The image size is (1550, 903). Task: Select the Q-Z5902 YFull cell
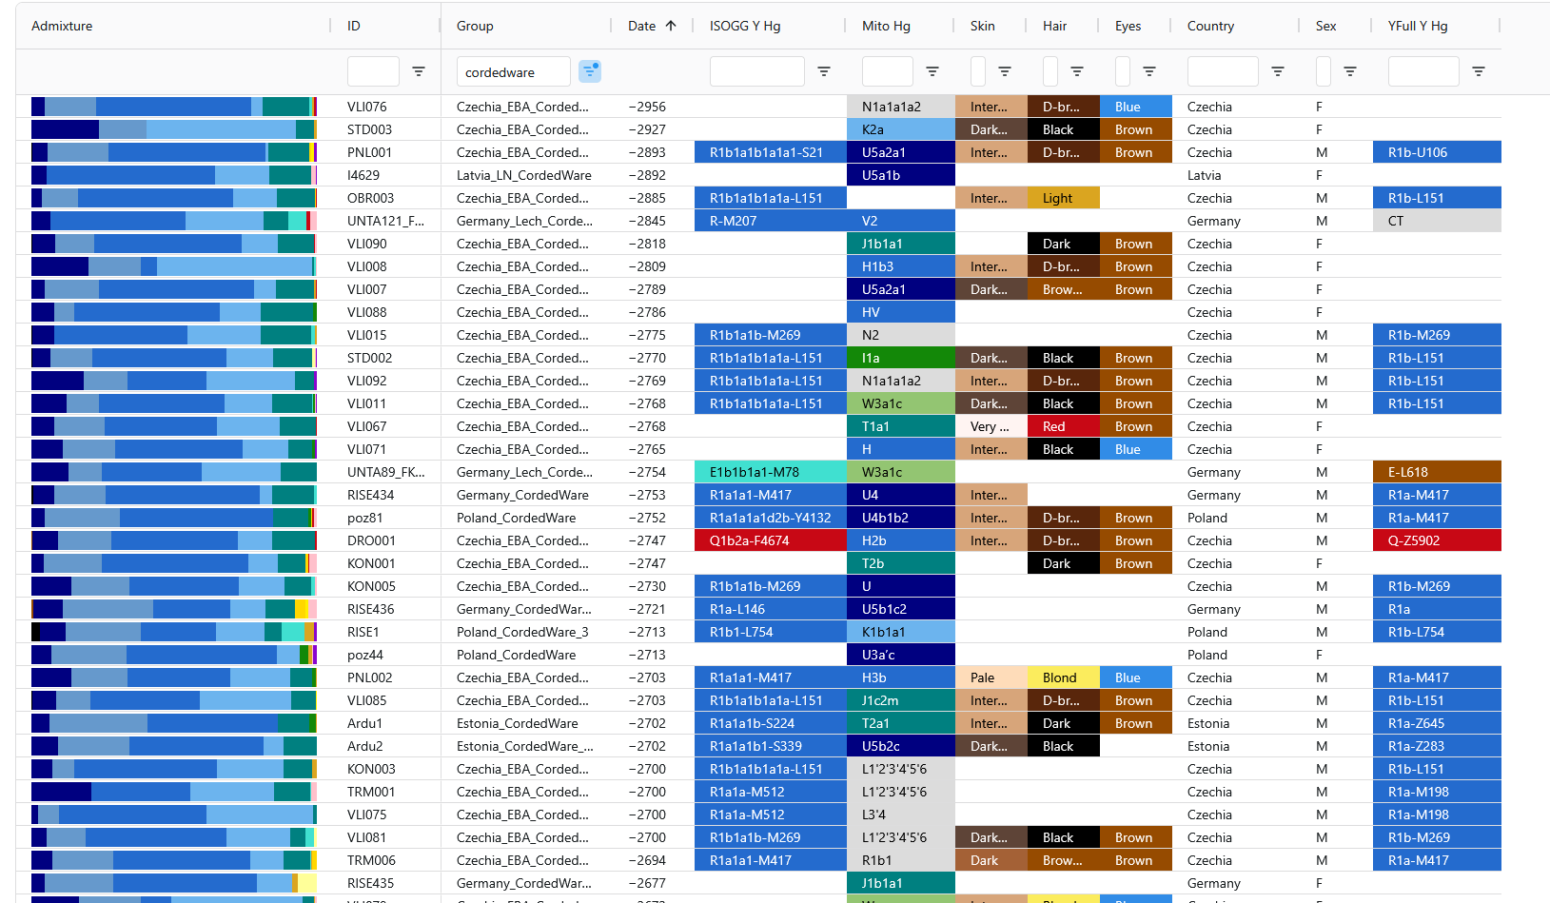[x=1437, y=540]
